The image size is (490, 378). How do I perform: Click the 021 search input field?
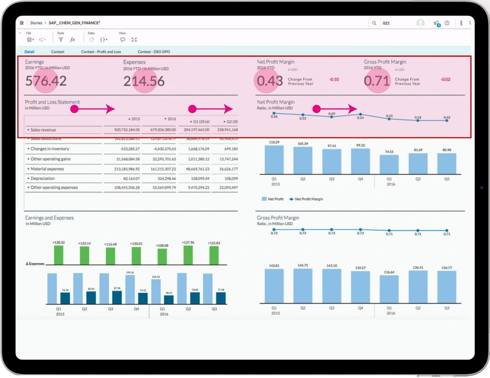(x=386, y=23)
